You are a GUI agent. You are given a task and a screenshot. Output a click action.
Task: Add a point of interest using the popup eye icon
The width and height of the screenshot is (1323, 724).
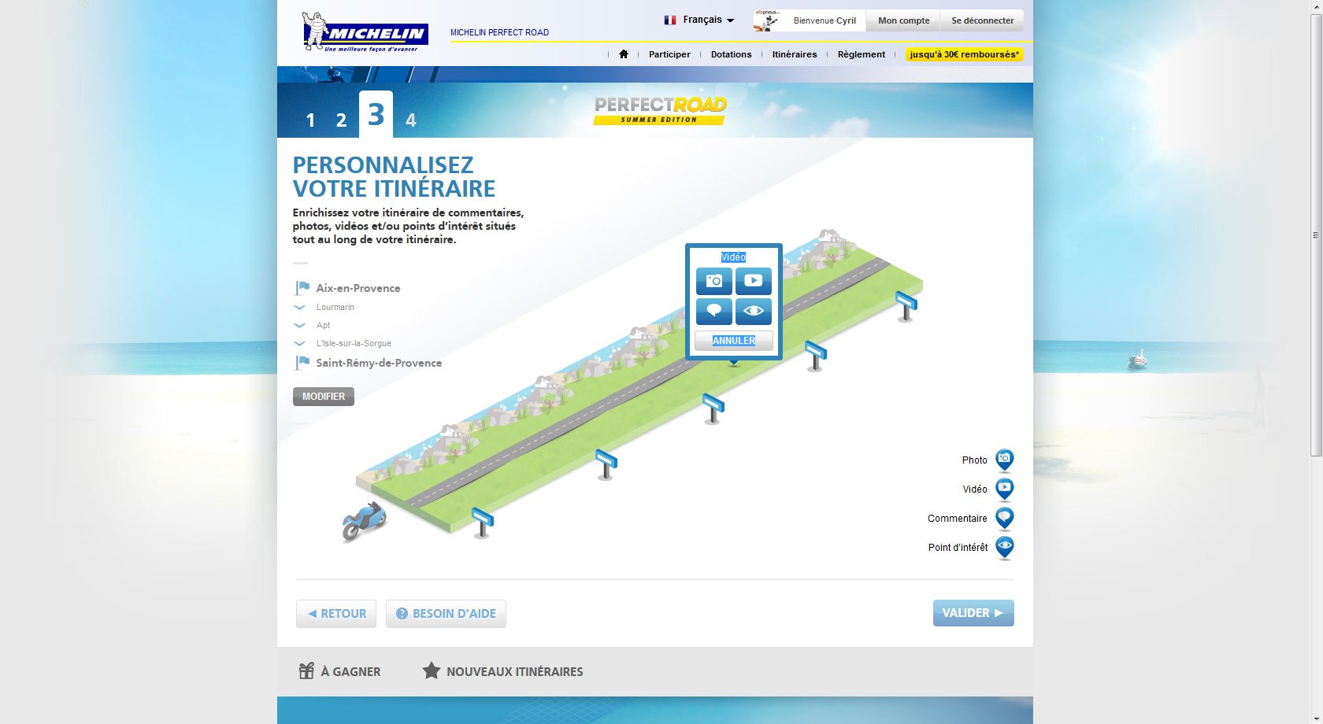(754, 311)
